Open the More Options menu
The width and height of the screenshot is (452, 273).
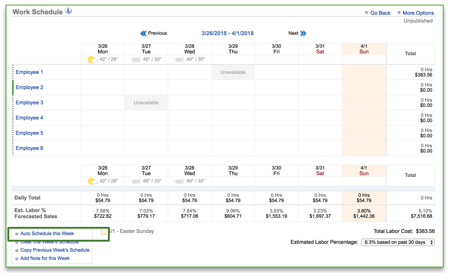click(418, 13)
